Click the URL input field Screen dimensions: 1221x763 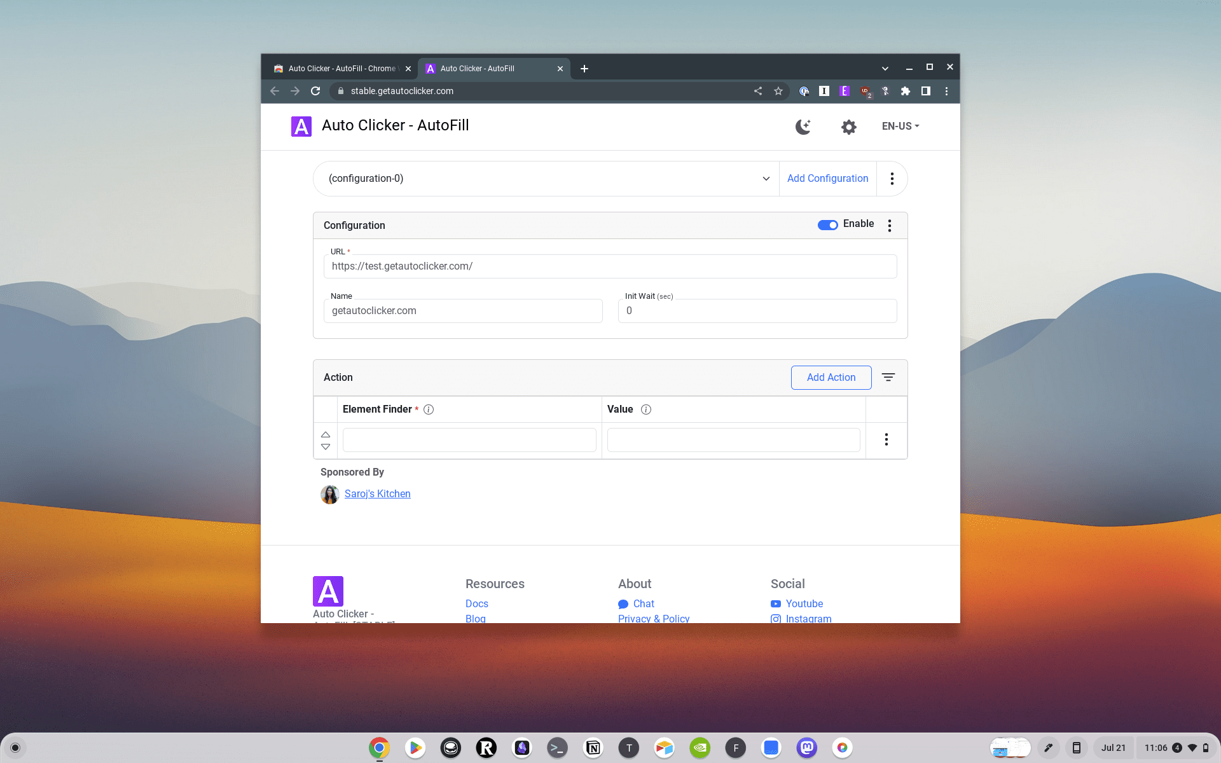[x=610, y=266]
